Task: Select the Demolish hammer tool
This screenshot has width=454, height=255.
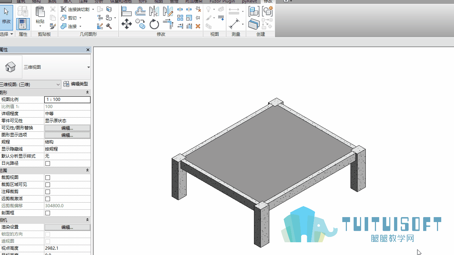Action: [x=109, y=26]
